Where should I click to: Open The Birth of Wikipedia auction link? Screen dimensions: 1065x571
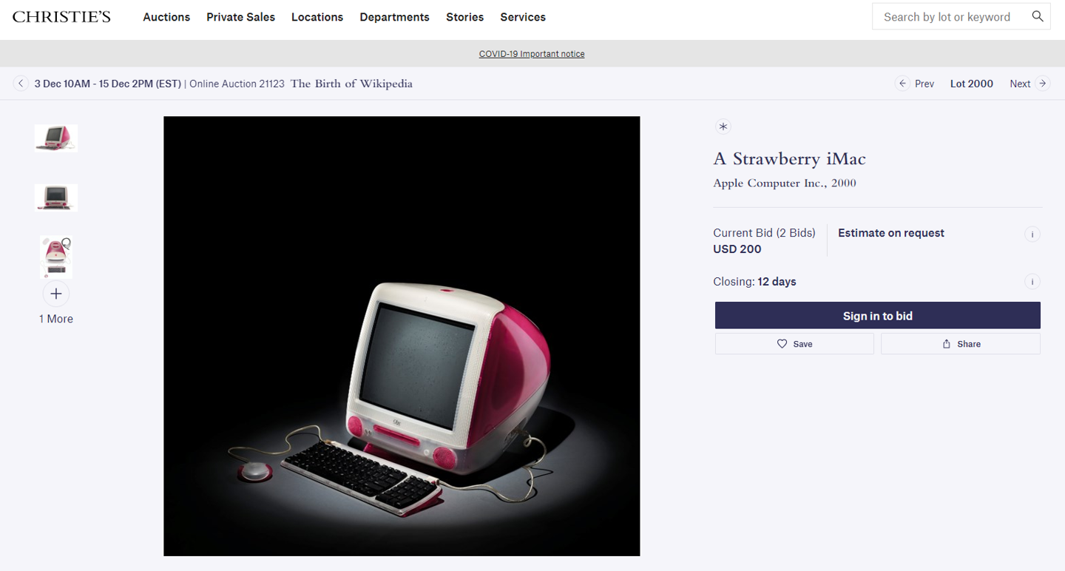click(351, 84)
